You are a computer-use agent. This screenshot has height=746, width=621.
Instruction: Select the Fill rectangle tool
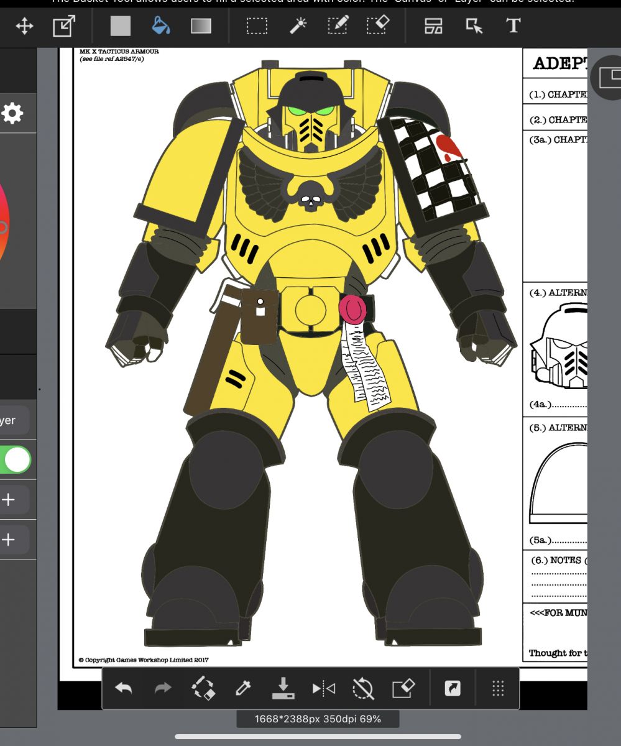(x=121, y=26)
